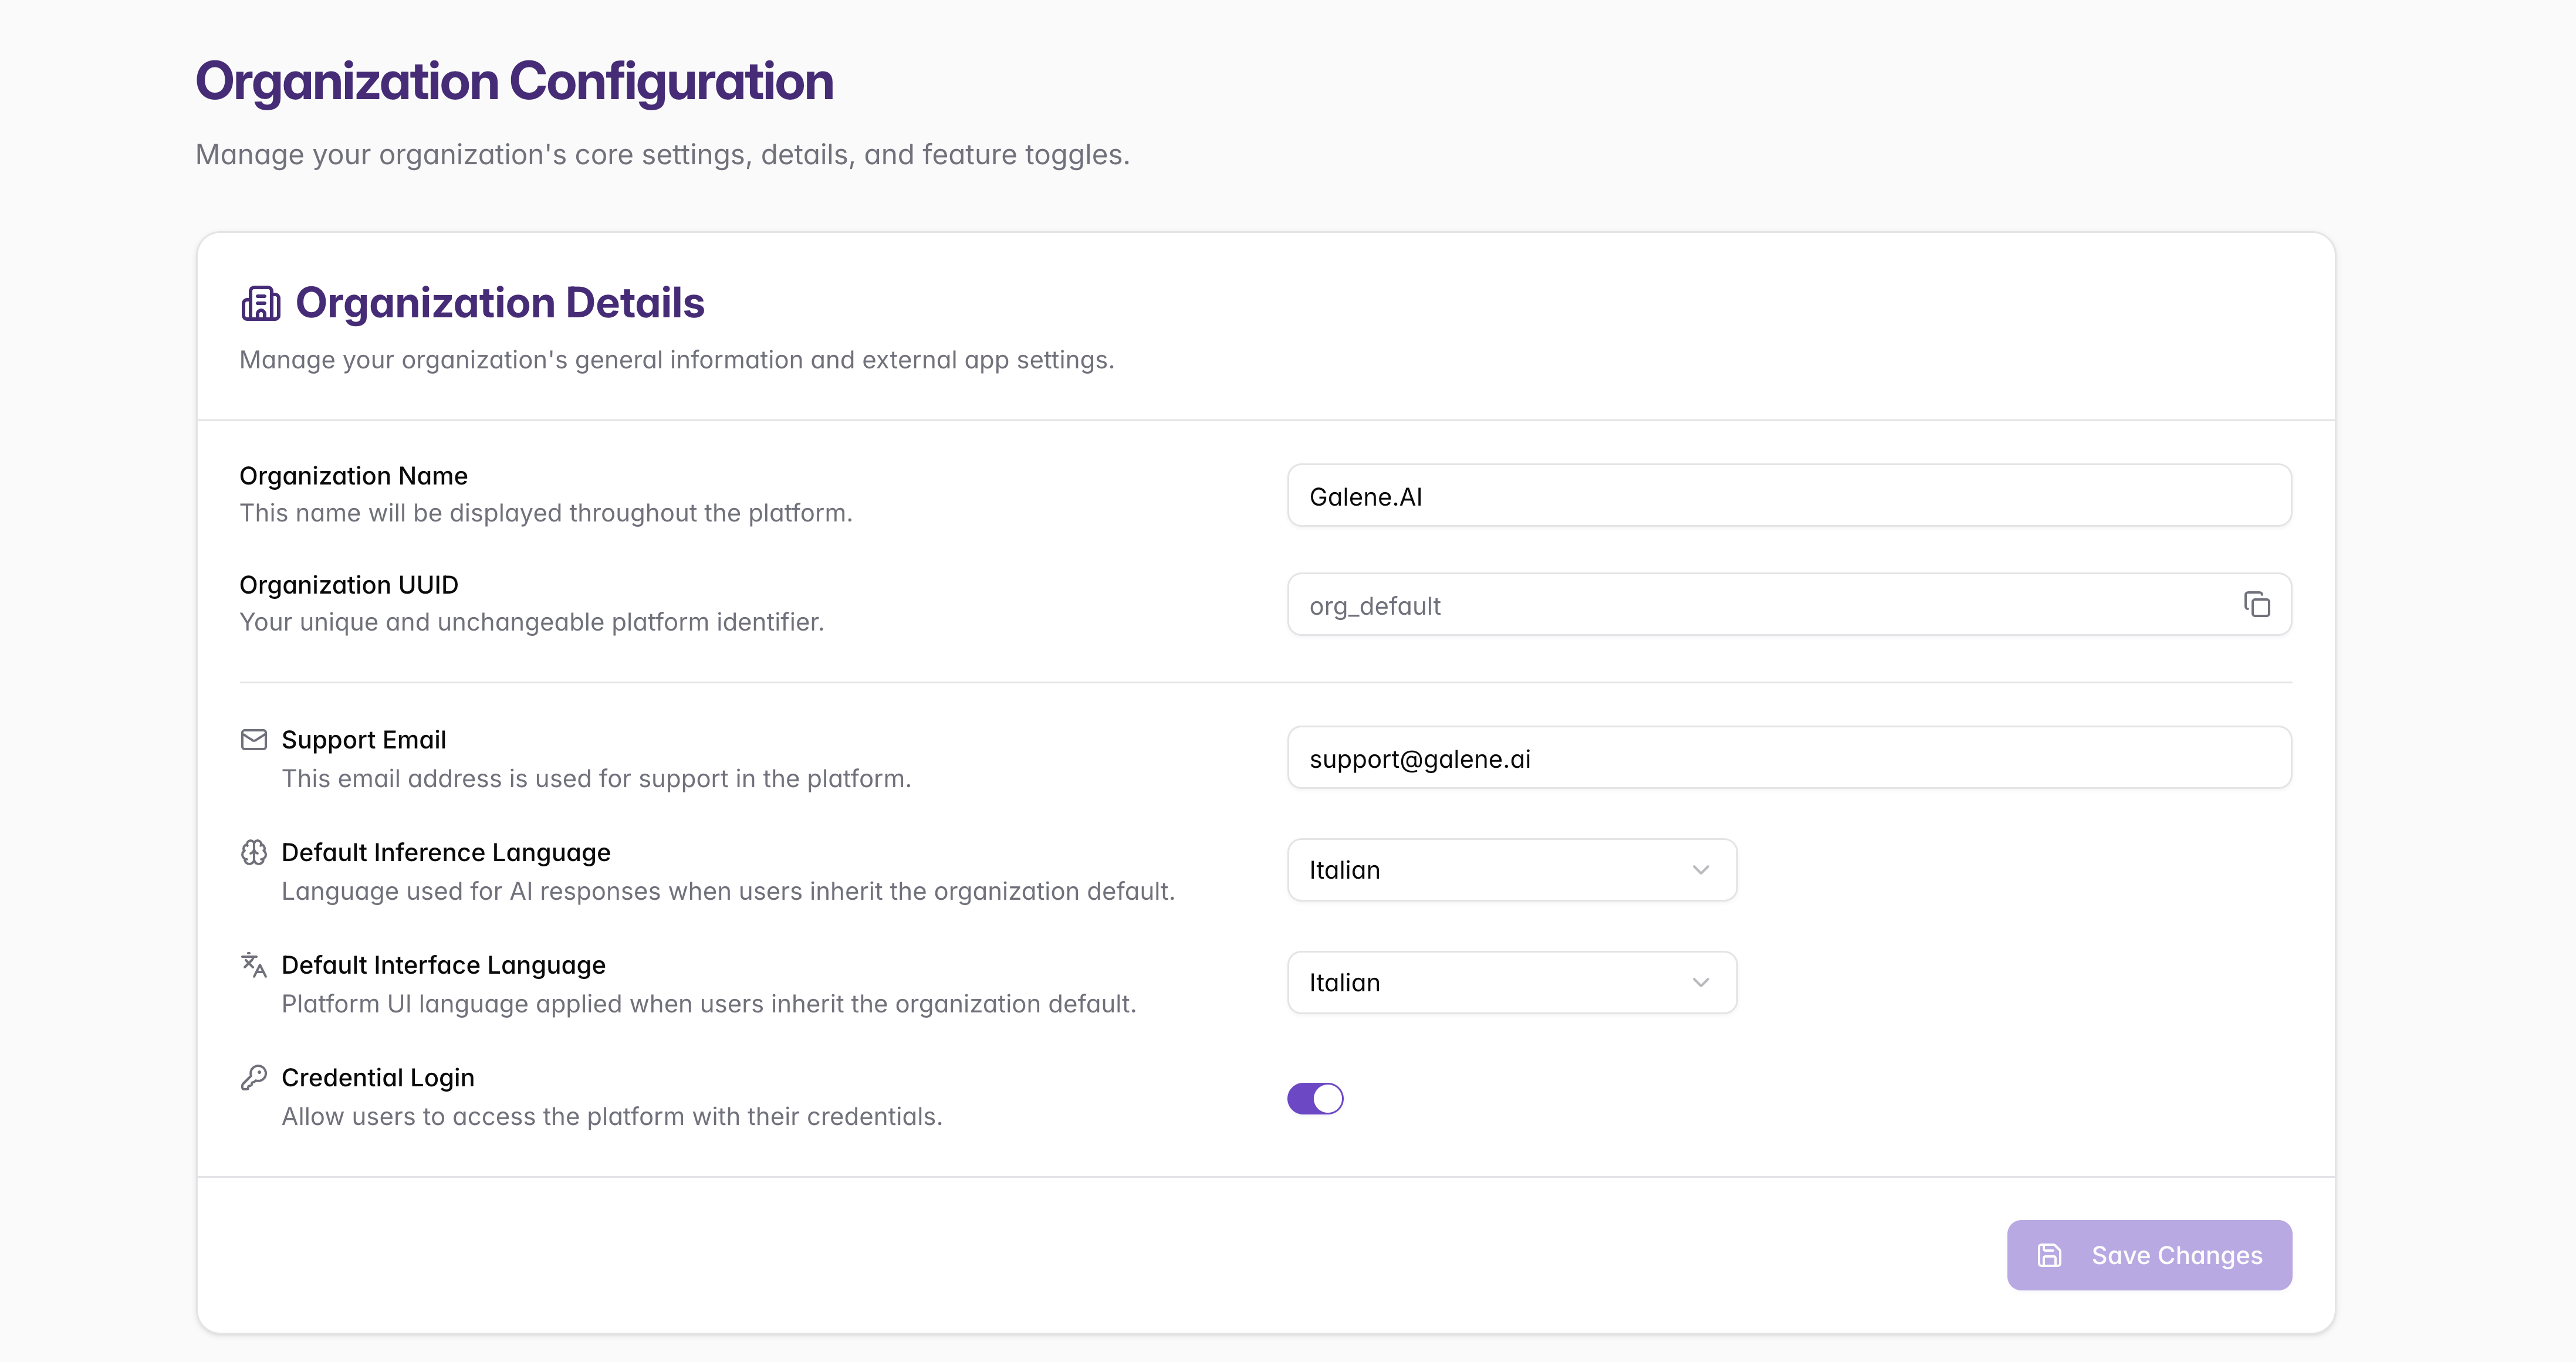The height and width of the screenshot is (1362, 2576).
Task: Click the Default Interface Language label
Action: pyautogui.click(x=444, y=965)
